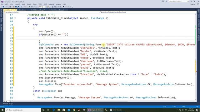Open the action center notification icon
200x112 pixels.
pyautogui.click(x=197, y=110)
